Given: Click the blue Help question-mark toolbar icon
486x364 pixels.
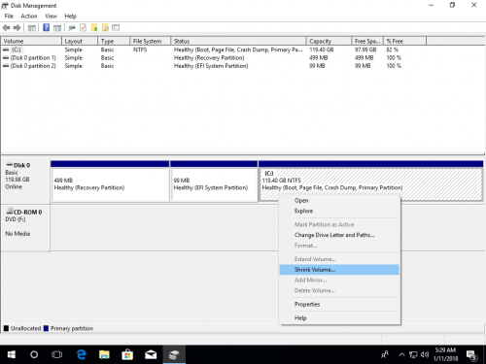Looking at the screenshot, I should pos(47,28).
